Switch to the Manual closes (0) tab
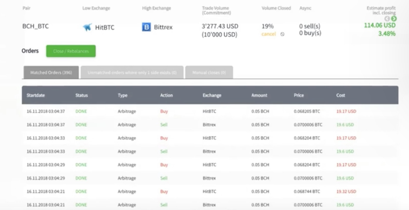 point(209,72)
